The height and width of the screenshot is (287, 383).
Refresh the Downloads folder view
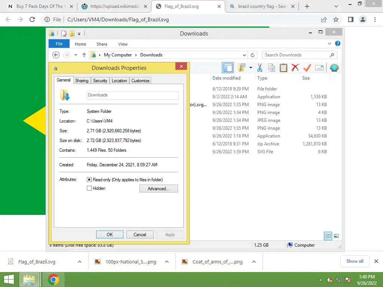(252, 55)
